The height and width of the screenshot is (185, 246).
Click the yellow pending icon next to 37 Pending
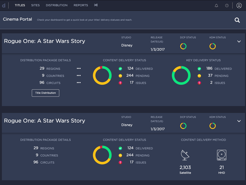coord(199,76)
